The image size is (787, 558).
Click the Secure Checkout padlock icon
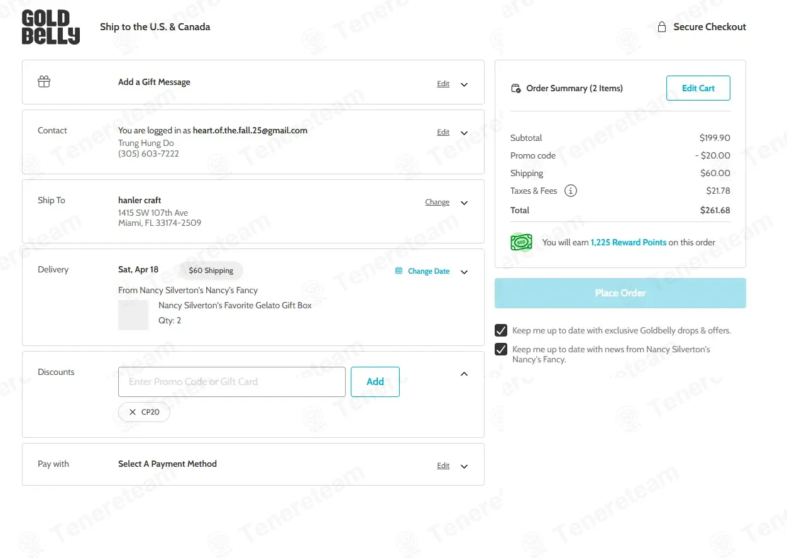point(661,27)
